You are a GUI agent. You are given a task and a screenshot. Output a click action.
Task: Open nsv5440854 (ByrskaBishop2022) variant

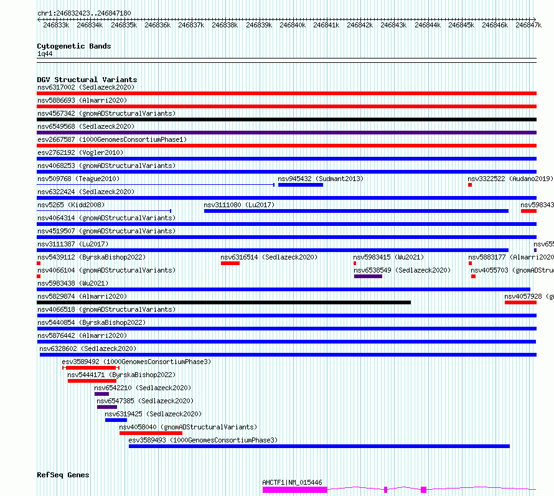click(x=92, y=322)
